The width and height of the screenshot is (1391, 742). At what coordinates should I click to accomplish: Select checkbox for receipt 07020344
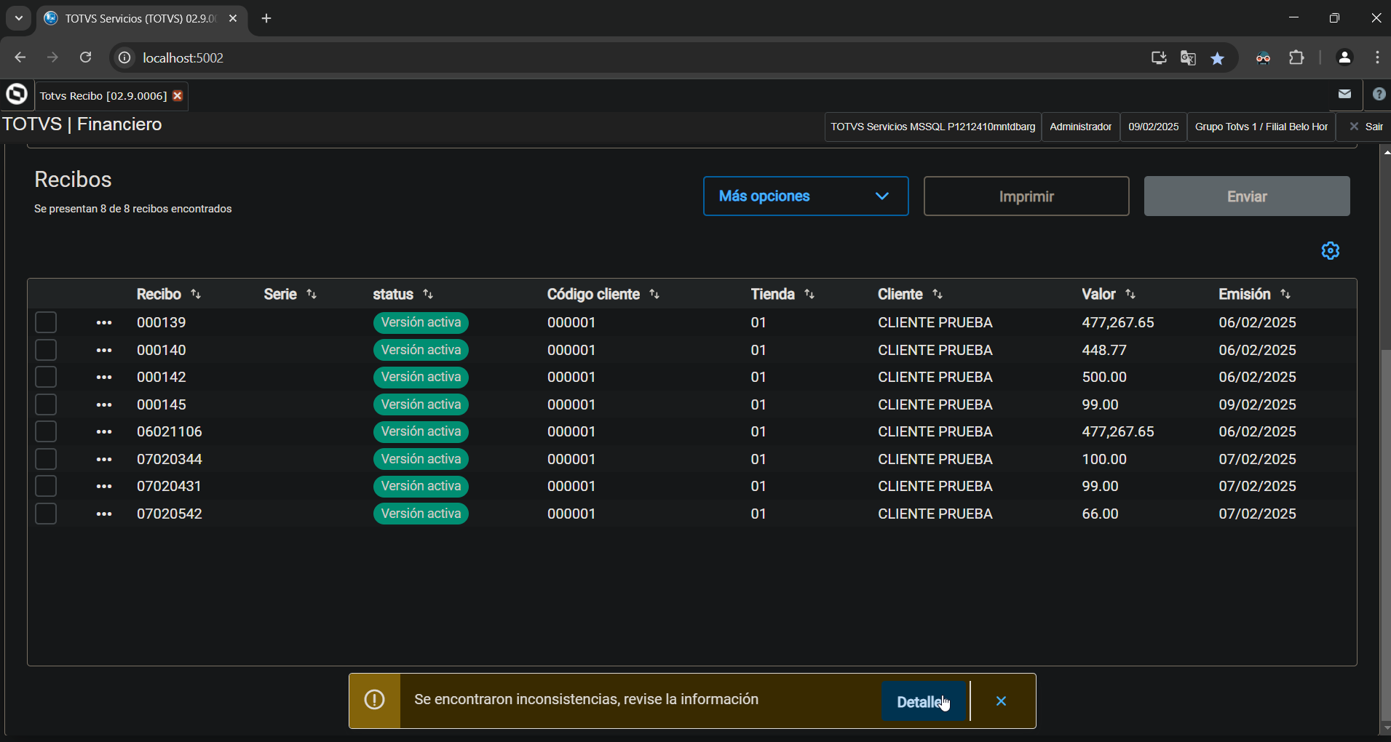click(46, 459)
